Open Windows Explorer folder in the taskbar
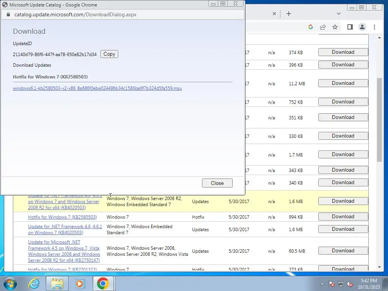 click(57, 283)
